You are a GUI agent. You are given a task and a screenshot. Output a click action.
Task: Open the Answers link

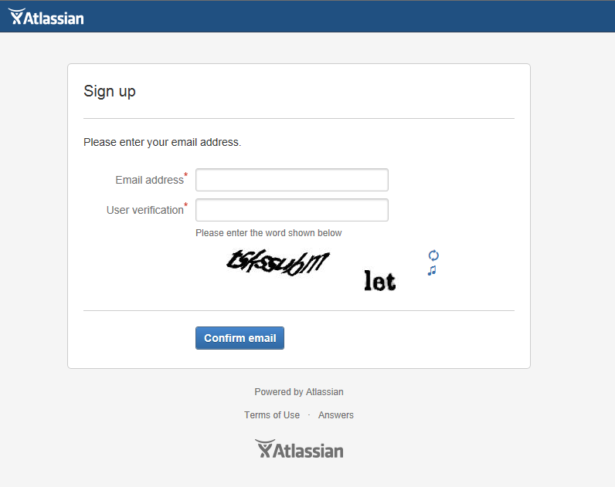click(x=336, y=415)
